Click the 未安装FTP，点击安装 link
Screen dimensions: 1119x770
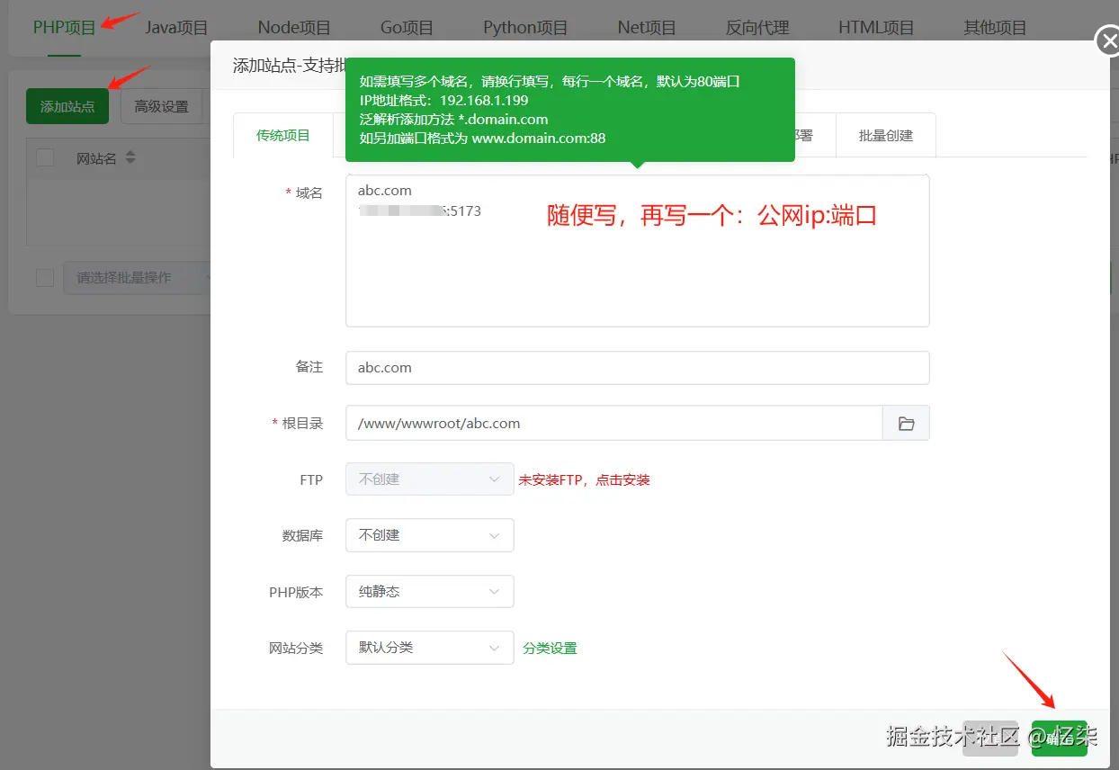[584, 480]
